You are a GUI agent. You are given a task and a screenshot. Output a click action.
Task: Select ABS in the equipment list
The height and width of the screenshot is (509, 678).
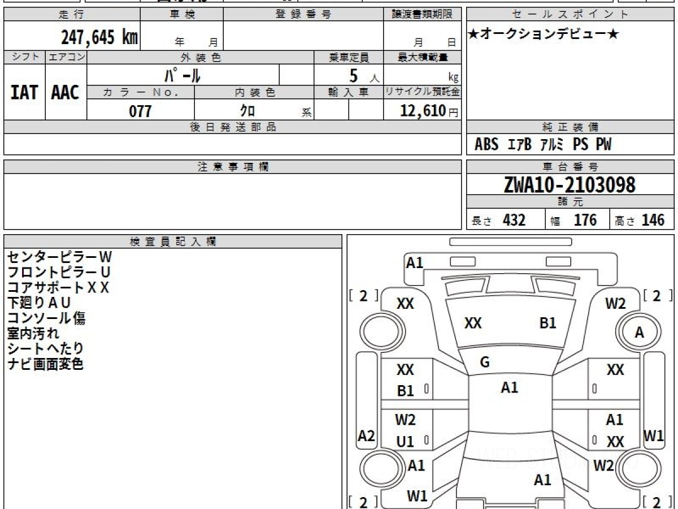pyautogui.click(x=486, y=145)
